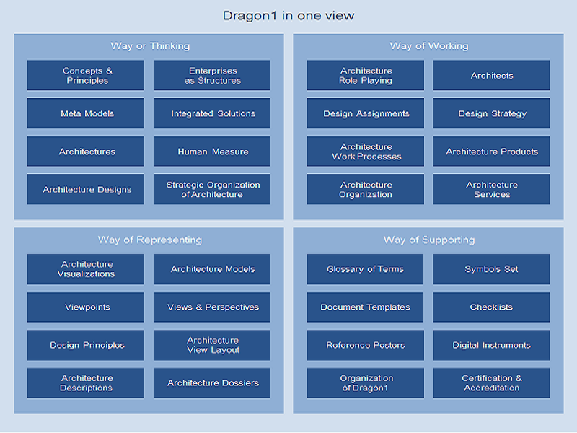Select the Symbols Set box
This screenshot has height=433, width=577.
491,269
